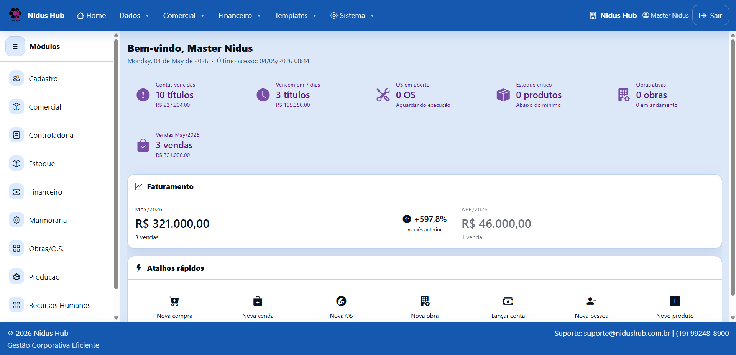
Task: Click the Contas vencidas exclamation icon
Action: [143, 95]
